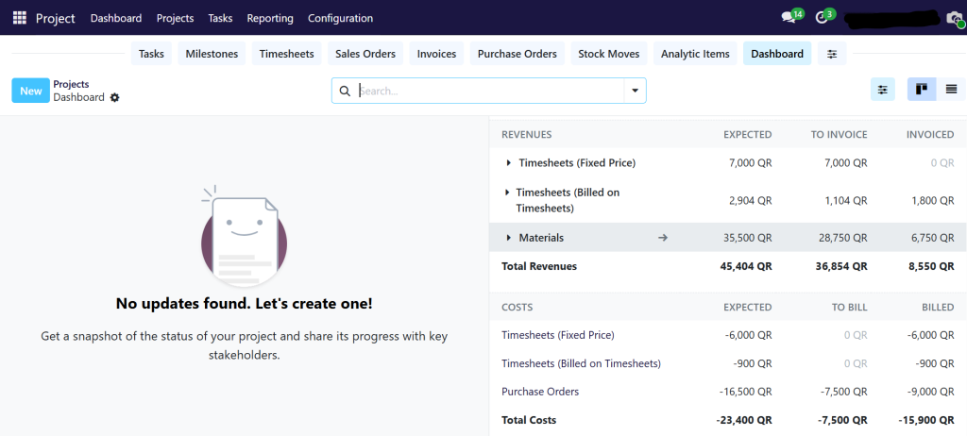Open Stock Moves
This screenshot has height=436, width=967.
pyautogui.click(x=609, y=54)
